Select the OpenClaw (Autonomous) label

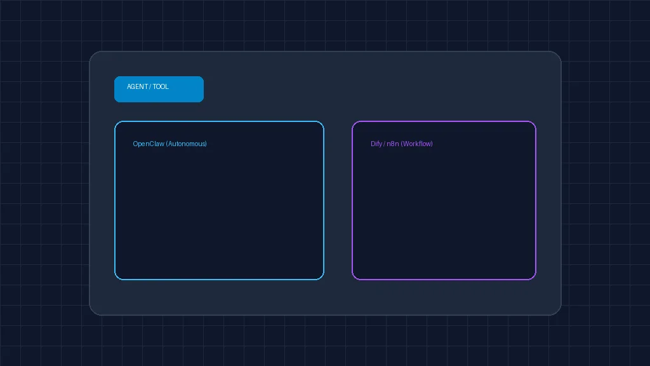point(169,144)
